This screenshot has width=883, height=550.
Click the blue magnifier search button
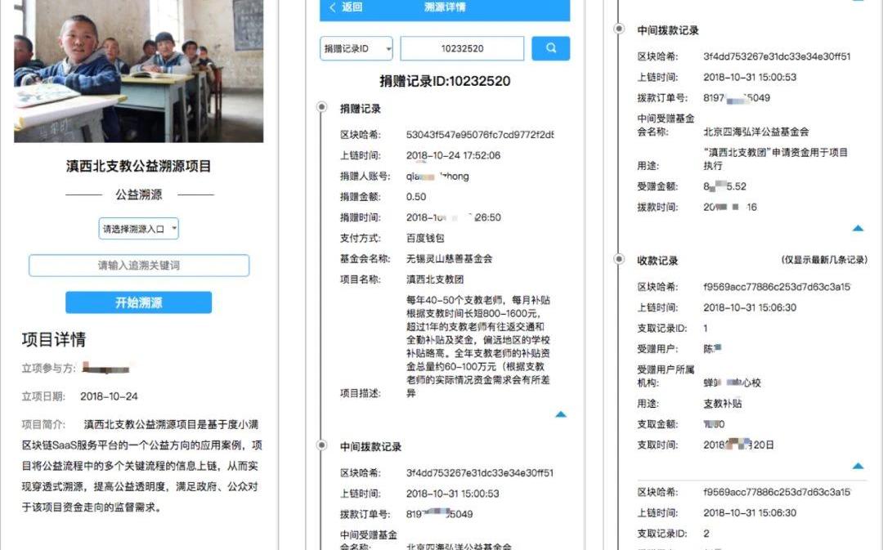coord(550,48)
